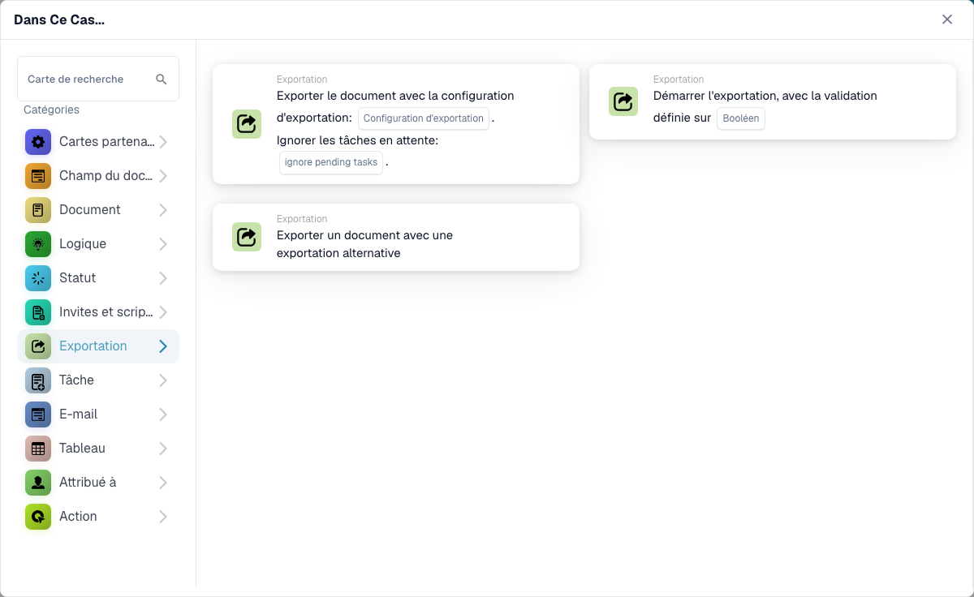Select the Exportation category label
Screen dimensions: 974x597
[93, 346]
